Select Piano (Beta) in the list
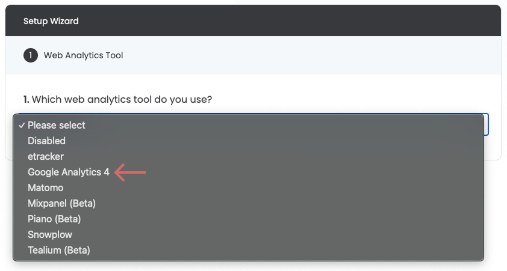The image size is (507, 271). pyautogui.click(x=248, y=219)
